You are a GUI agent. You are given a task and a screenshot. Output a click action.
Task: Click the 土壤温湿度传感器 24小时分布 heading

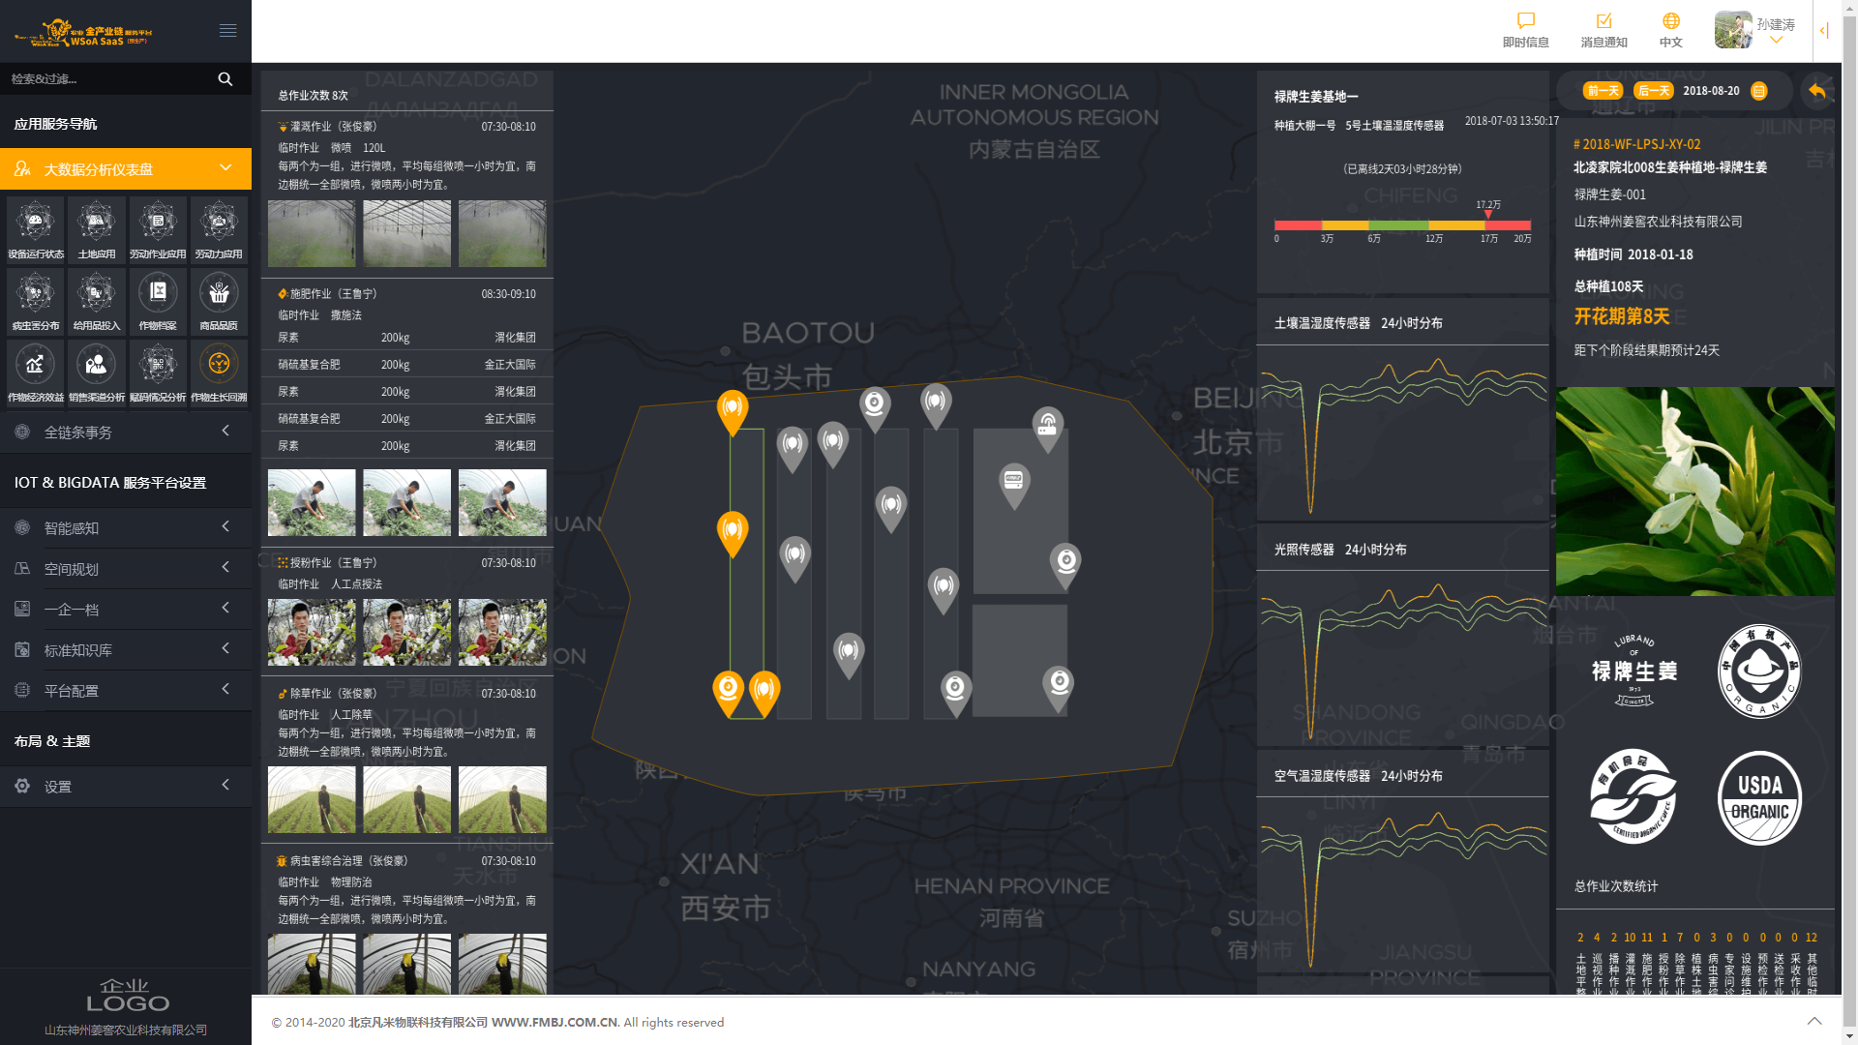(x=1358, y=323)
